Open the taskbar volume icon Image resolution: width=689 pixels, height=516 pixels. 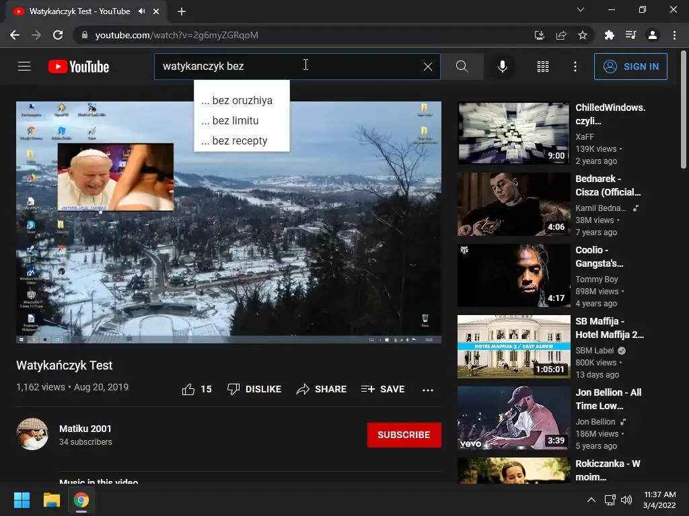tap(626, 500)
